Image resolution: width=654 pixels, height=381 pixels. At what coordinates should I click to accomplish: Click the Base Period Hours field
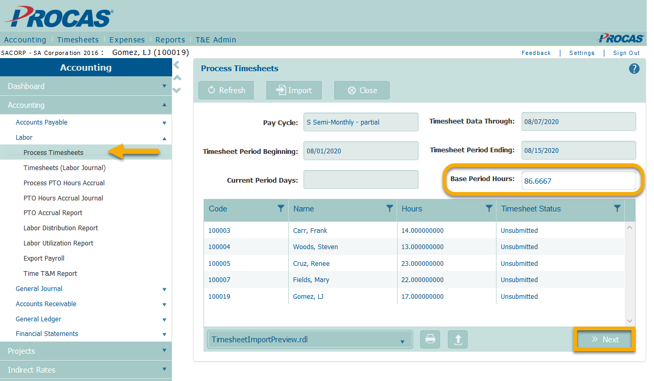(579, 181)
